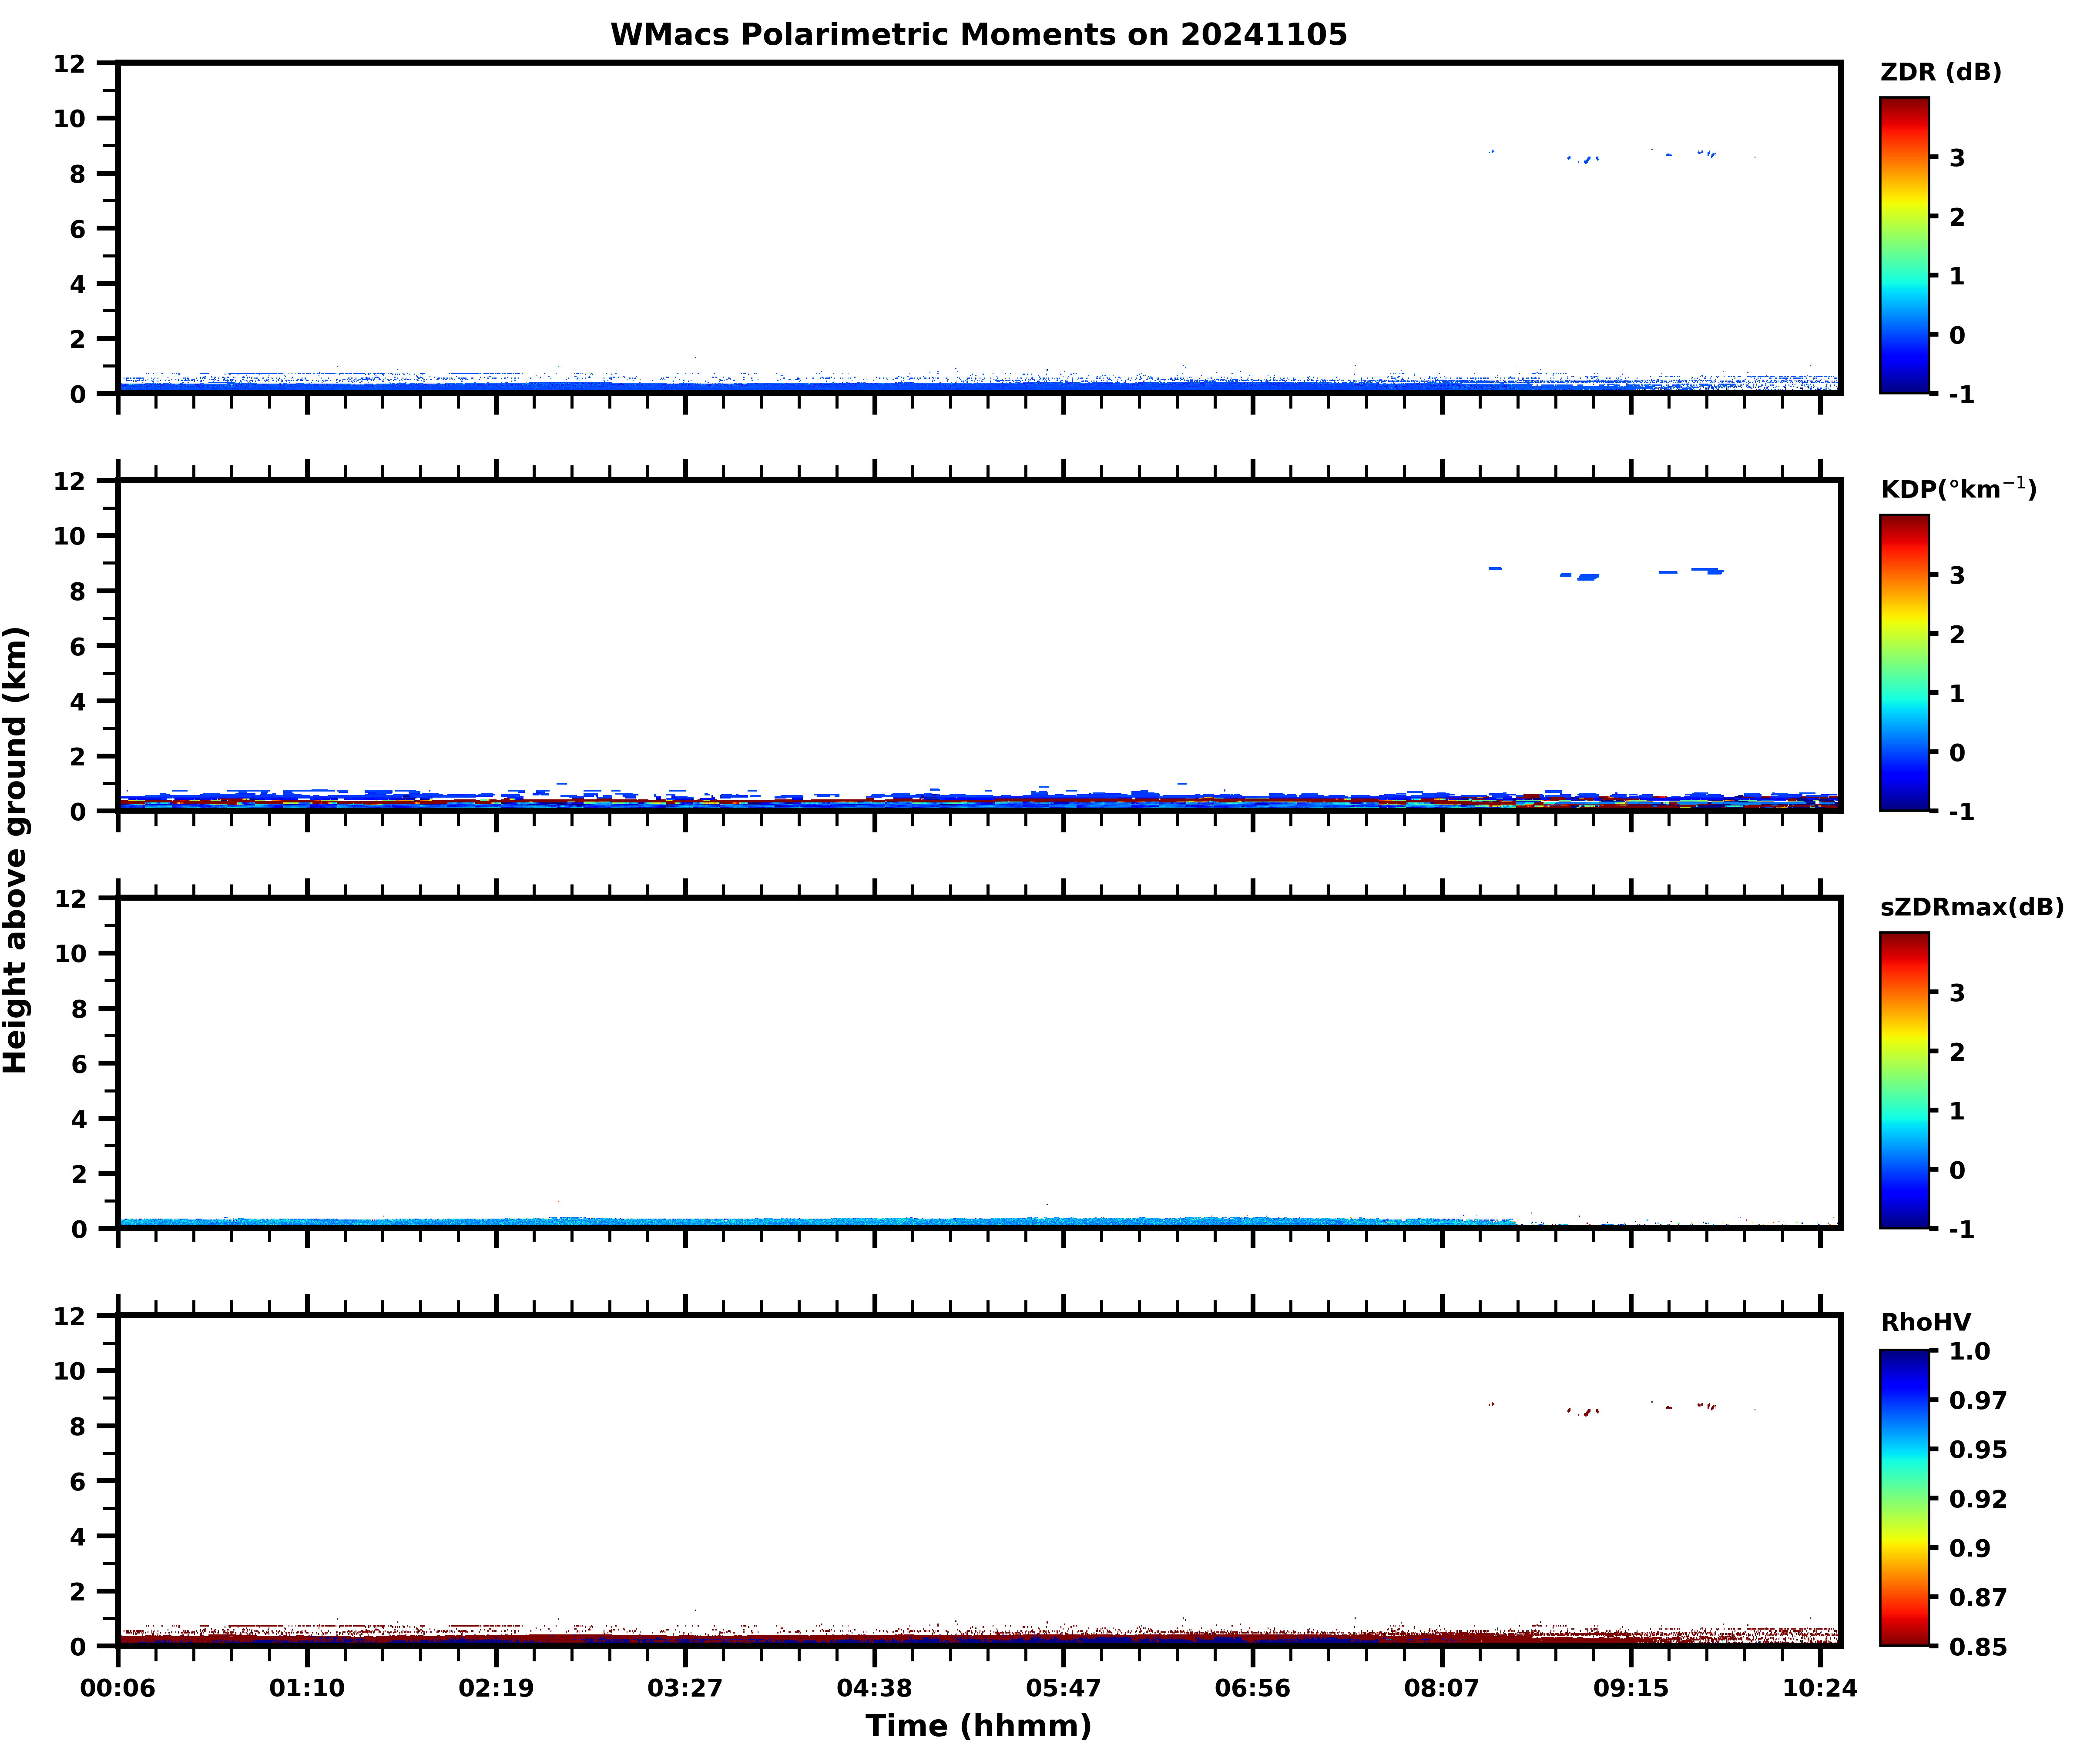This screenshot has height=1764, width=2087.
Task: Click the 08:07 time tick label
Action: point(1442,1688)
